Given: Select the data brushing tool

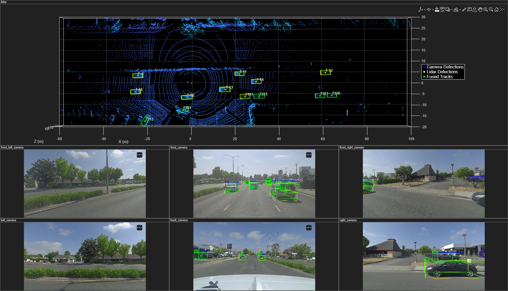Looking at the screenshot, I should [x=464, y=9].
